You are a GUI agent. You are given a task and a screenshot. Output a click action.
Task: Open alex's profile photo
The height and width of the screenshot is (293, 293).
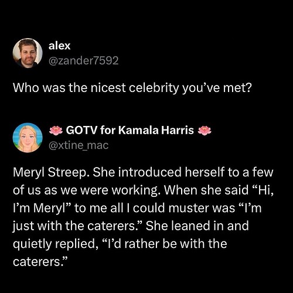[28, 53]
